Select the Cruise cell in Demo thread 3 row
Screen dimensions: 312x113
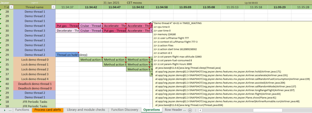(x=91, y=31)
